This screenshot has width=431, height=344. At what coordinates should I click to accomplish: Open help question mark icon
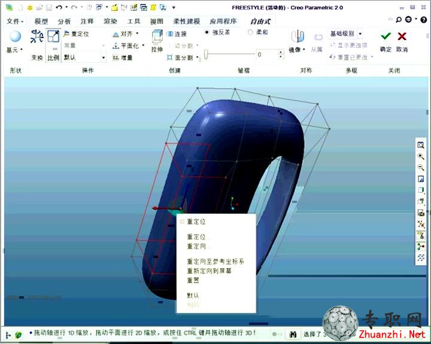[x=424, y=20]
